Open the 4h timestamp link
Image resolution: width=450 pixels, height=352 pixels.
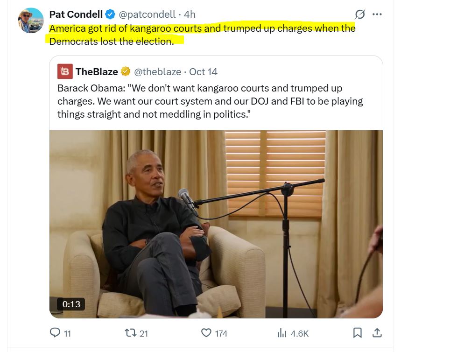(190, 15)
